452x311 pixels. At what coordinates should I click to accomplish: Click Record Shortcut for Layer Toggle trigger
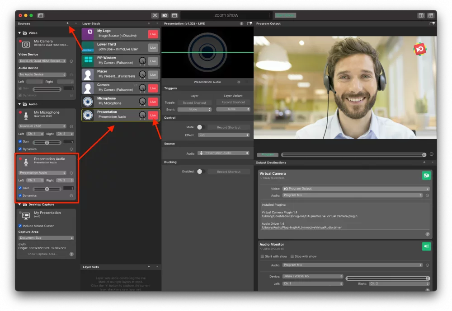click(194, 102)
